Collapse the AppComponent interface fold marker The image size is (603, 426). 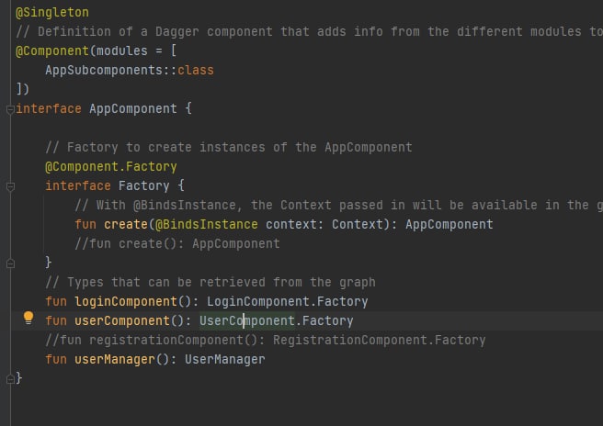(x=9, y=108)
